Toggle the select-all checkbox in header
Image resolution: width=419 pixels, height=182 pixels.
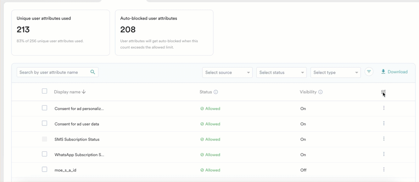point(44,91)
